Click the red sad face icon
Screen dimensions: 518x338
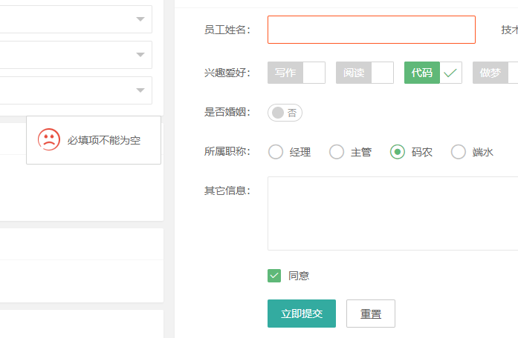[49, 140]
